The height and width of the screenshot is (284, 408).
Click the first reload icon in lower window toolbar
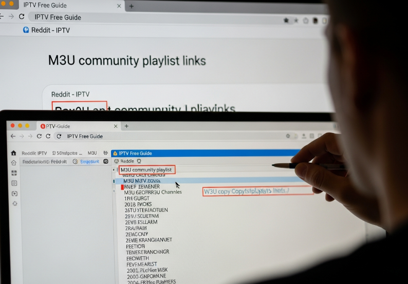[39, 136]
